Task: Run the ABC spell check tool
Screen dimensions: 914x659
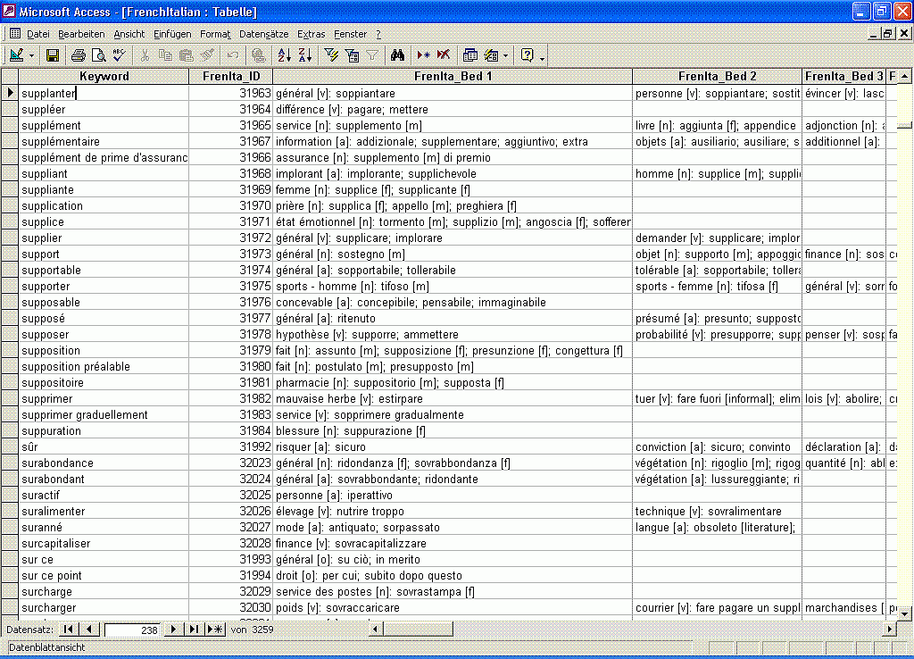Action: (119, 55)
